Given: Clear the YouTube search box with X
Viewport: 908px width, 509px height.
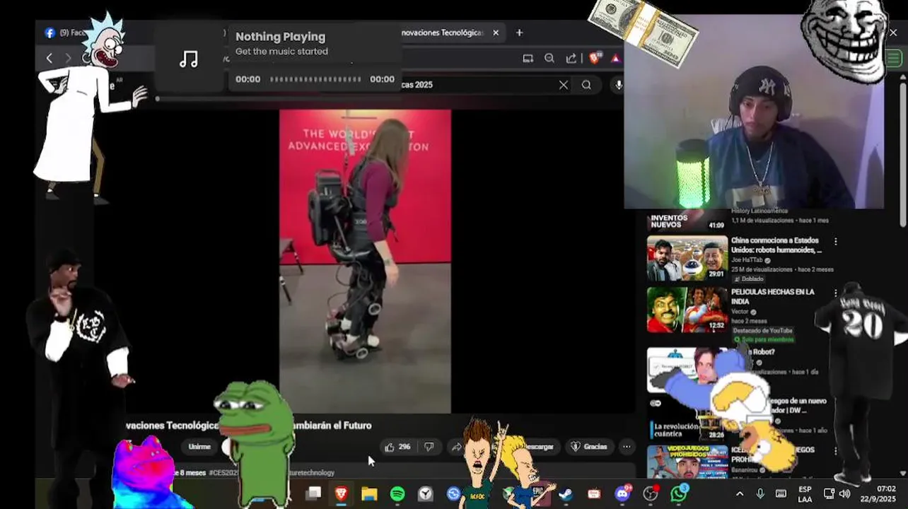Looking at the screenshot, I should click(x=564, y=85).
